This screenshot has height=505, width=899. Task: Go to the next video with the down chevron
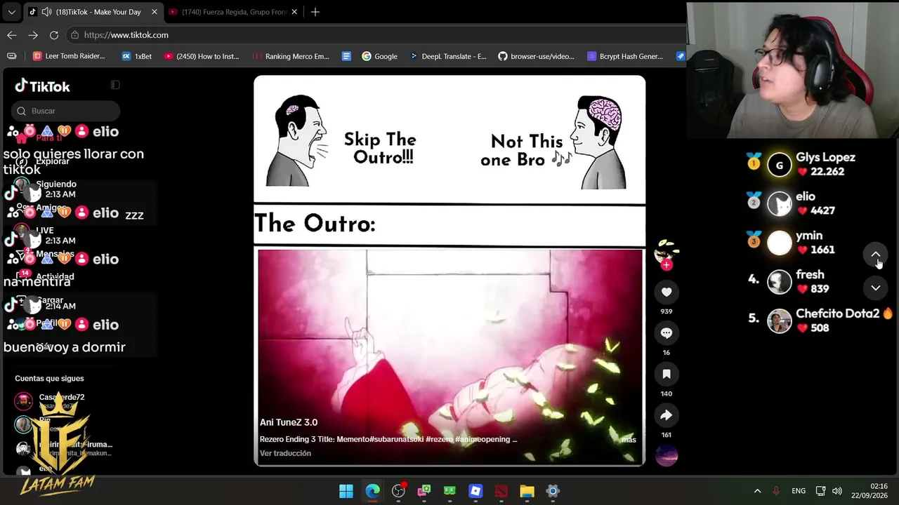tap(876, 288)
